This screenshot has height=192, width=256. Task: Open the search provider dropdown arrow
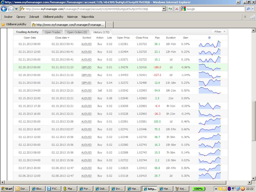click(253, 9)
